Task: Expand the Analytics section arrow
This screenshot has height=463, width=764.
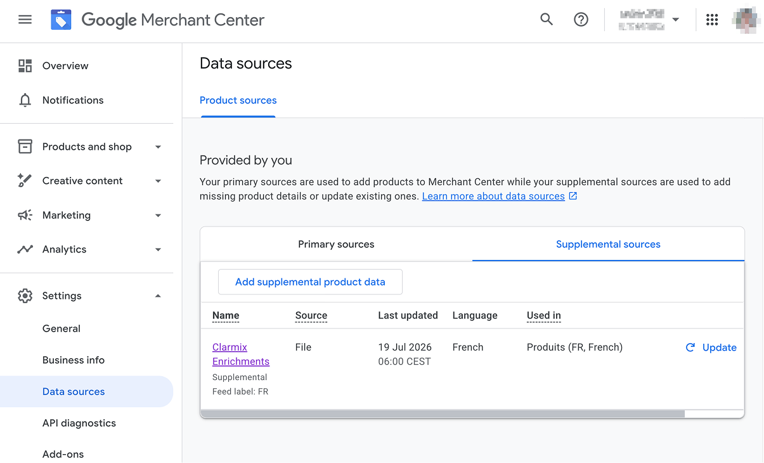Action: tap(158, 250)
